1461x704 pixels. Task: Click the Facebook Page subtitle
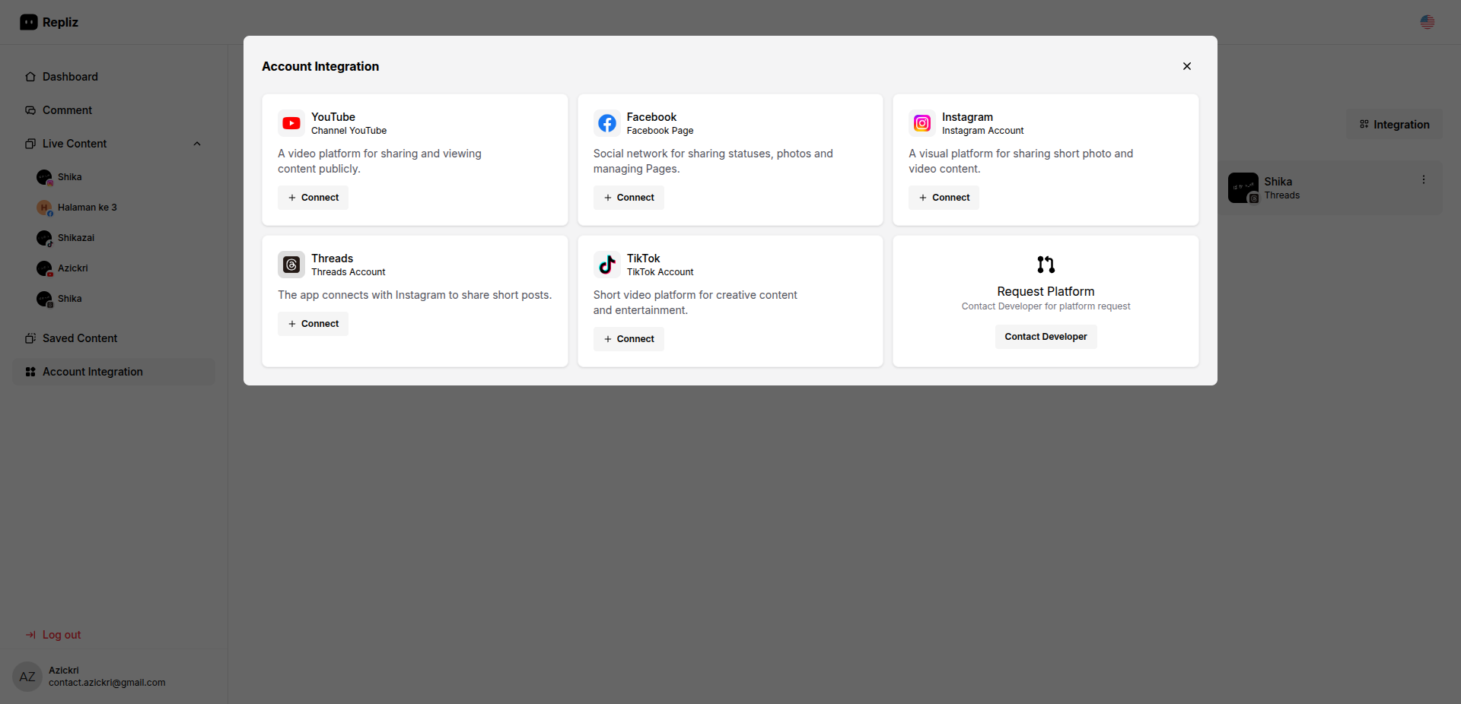(660, 131)
